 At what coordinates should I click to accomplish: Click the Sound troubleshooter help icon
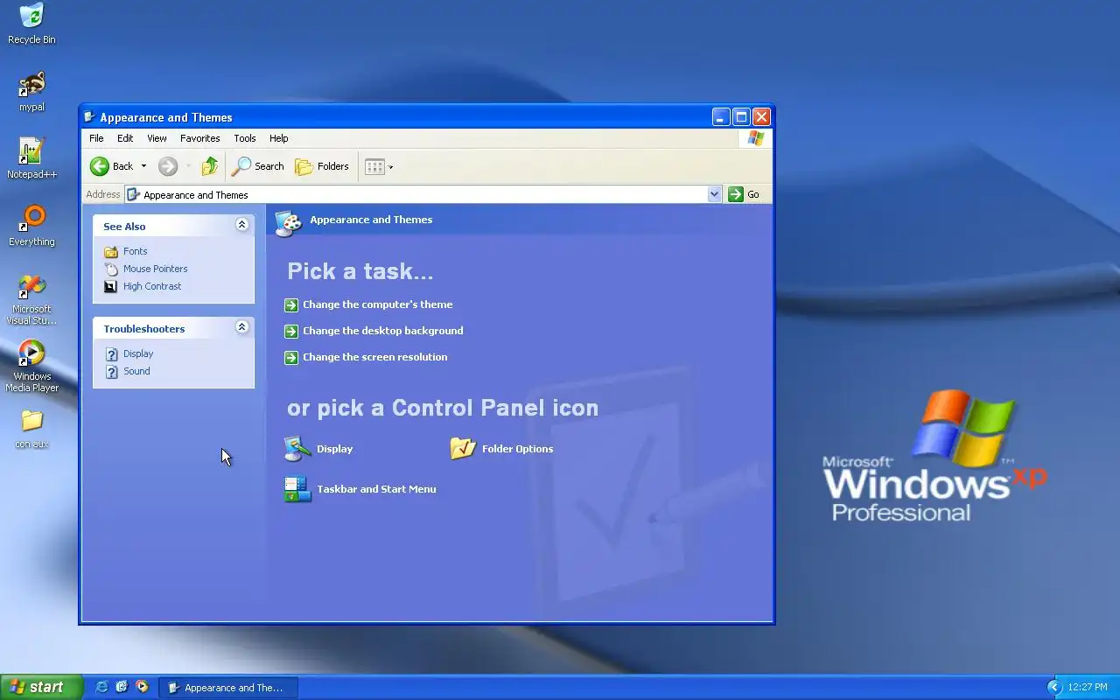[x=111, y=371]
